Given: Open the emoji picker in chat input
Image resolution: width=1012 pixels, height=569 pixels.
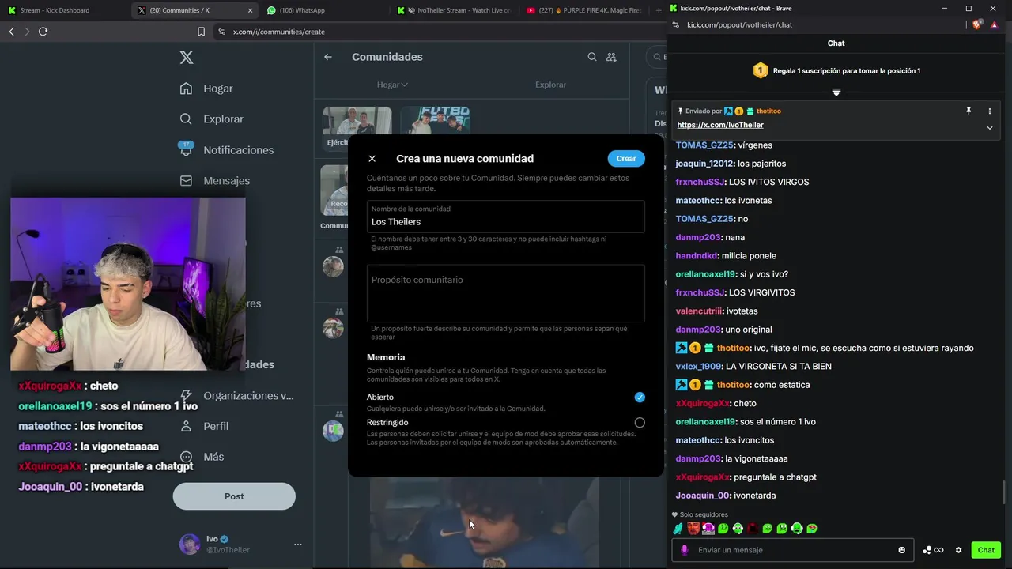Looking at the screenshot, I should coord(902,550).
